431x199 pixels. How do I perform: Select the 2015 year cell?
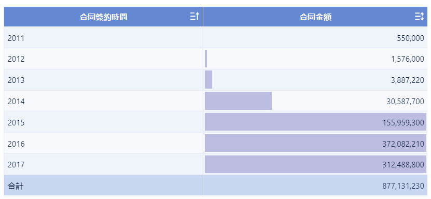(104, 122)
